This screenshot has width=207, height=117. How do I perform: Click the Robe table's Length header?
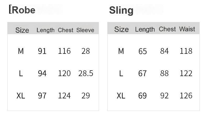coord(46,30)
